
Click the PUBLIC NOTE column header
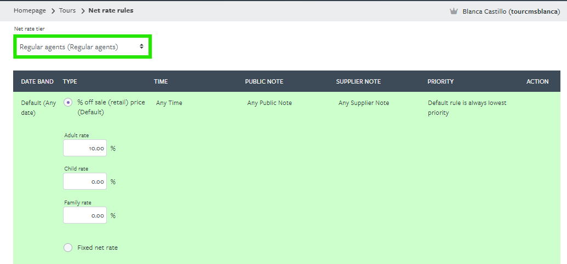click(x=265, y=81)
